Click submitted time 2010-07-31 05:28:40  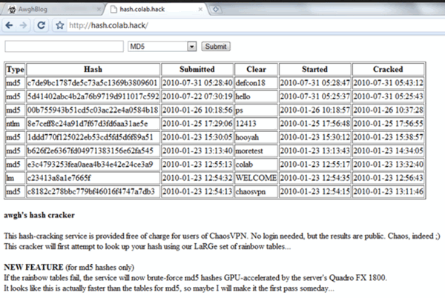tap(197, 83)
